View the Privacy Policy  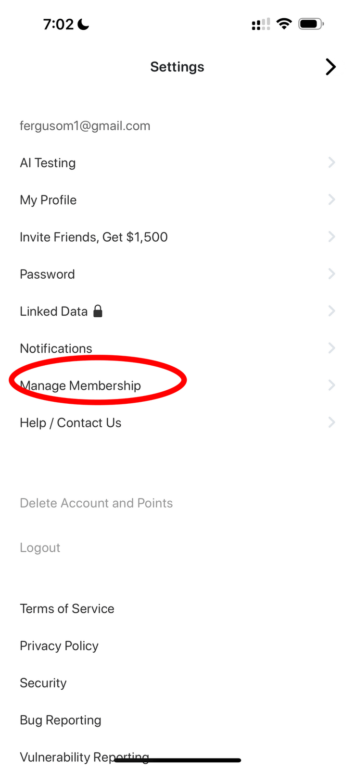pos(59,646)
